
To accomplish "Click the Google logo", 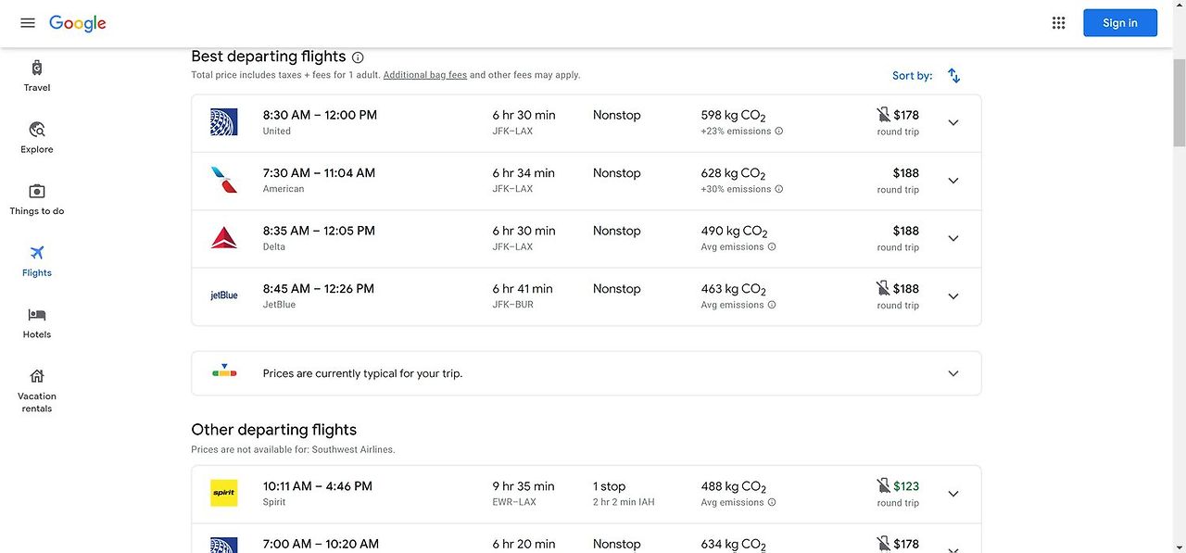I will click(x=78, y=23).
